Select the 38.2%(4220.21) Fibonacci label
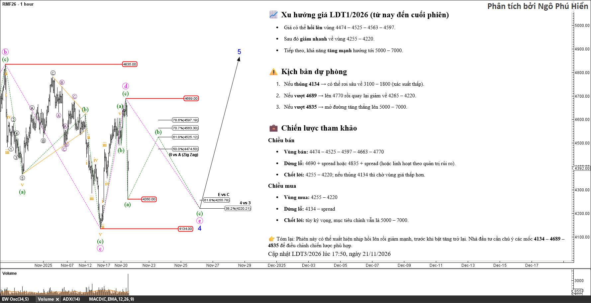The height and width of the screenshot is (303, 591). 238,208
